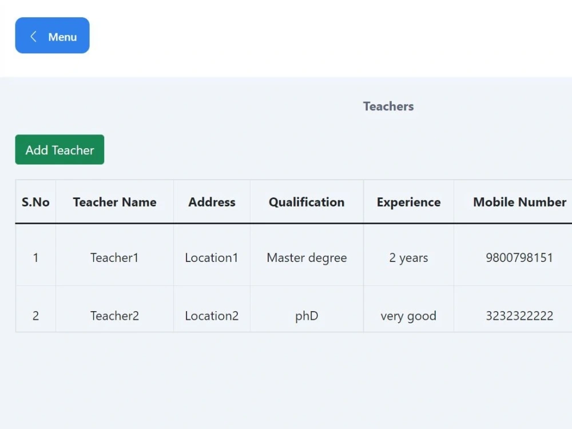Click Location2 in the address column
The width and height of the screenshot is (572, 429).
[212, 316]
